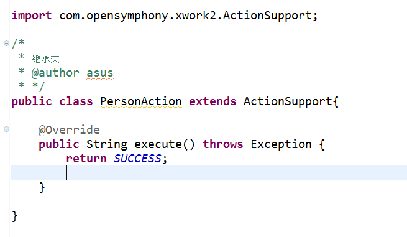Click the String return type

coord(107,144)
